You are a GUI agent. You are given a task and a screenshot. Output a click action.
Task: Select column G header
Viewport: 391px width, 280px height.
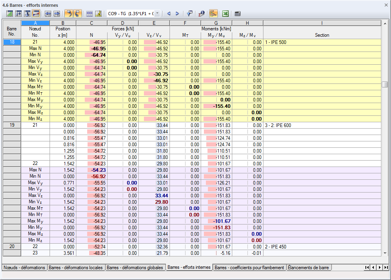[x=216, y=23]
